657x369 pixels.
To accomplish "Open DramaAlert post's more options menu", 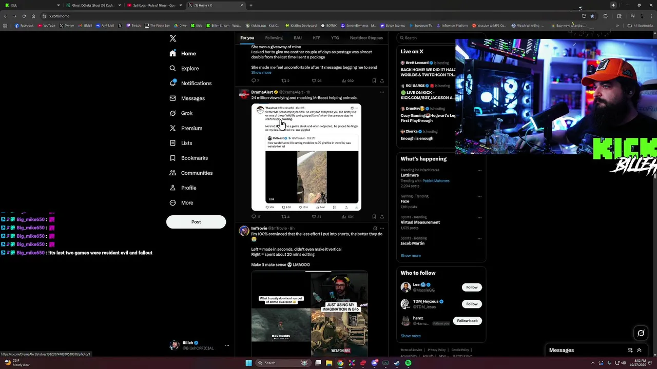I will click(x=381, y=92).
